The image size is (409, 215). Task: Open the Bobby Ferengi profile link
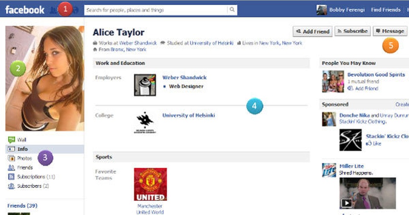pyautogui.click(x=347, y=10)
